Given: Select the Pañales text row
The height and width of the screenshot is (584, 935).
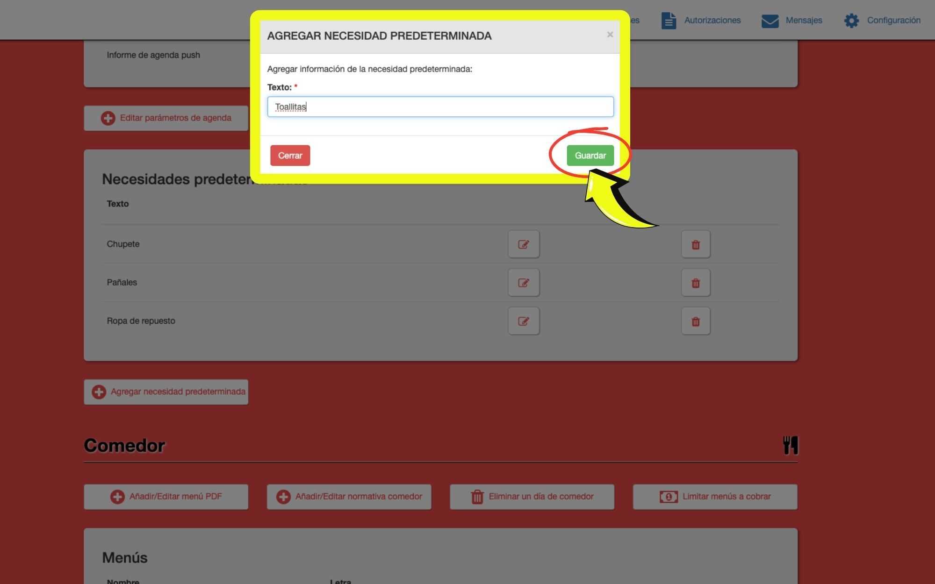Looking at the screenshot, I should point(122,282).
